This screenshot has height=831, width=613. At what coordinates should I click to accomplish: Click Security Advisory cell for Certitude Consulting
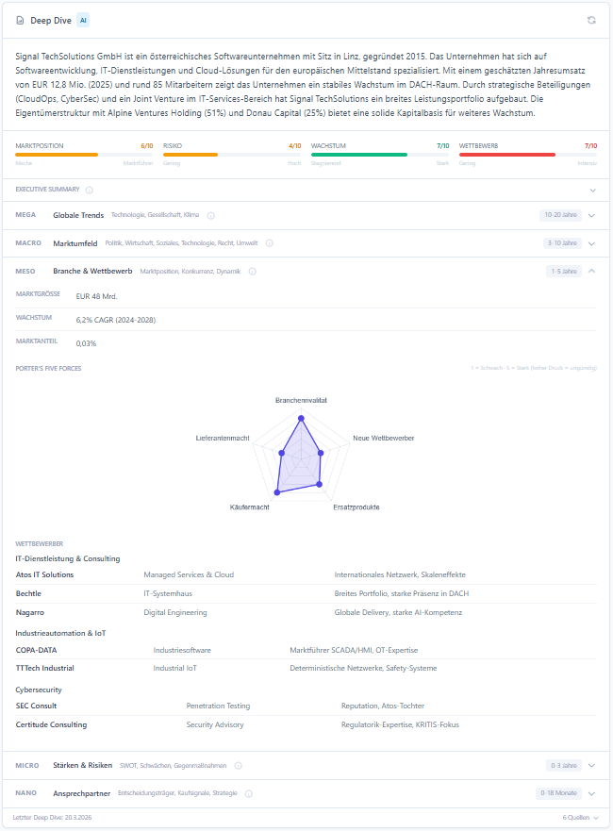pyautogui.click(x=215, y=724)
